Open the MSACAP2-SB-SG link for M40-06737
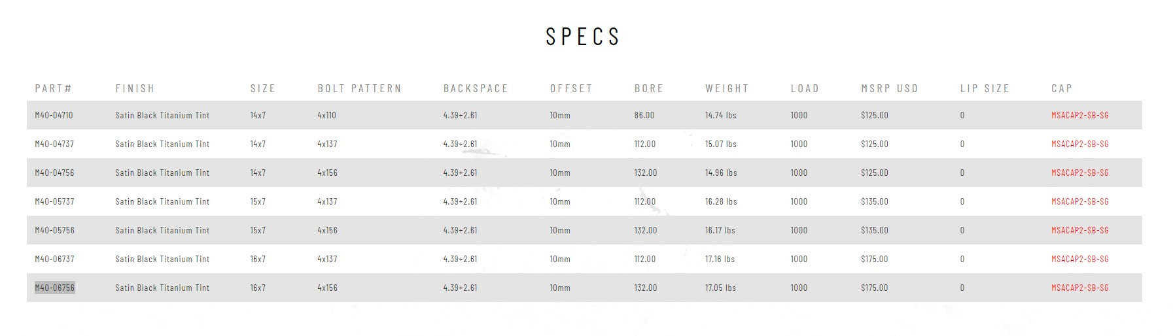 point(1079,259)
